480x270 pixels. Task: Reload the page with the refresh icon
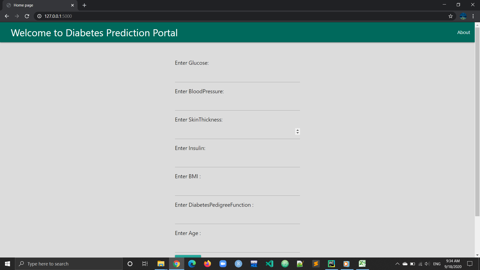[x=27, y=16]
